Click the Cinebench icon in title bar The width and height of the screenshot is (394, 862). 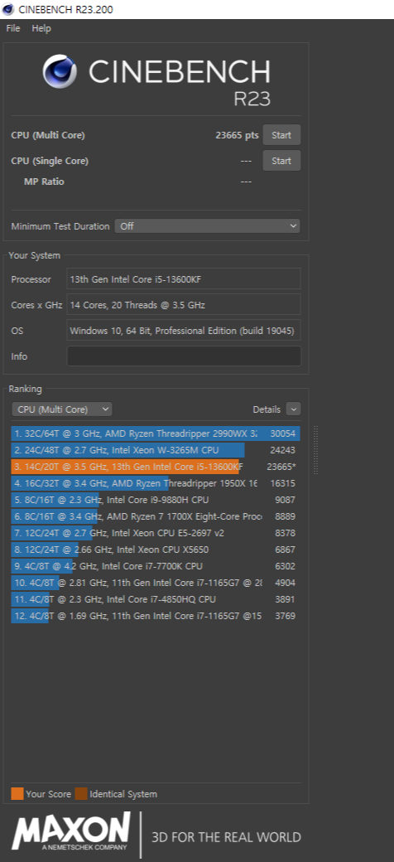(8, 9)
